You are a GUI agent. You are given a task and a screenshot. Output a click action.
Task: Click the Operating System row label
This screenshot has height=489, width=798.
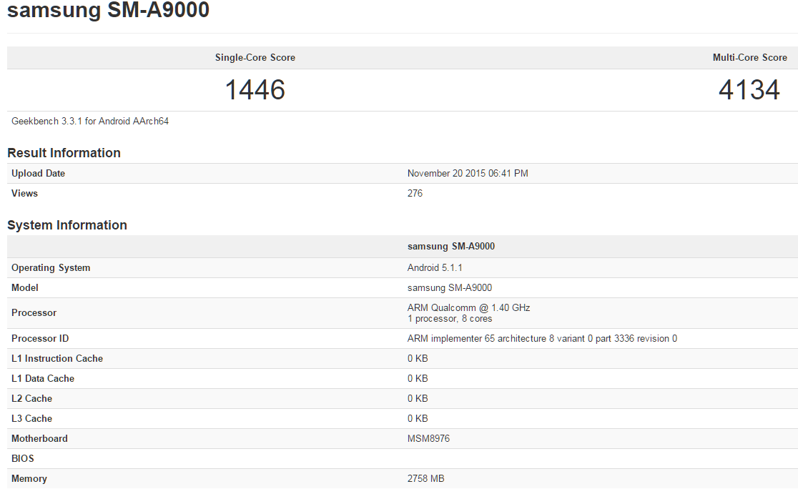50,267
